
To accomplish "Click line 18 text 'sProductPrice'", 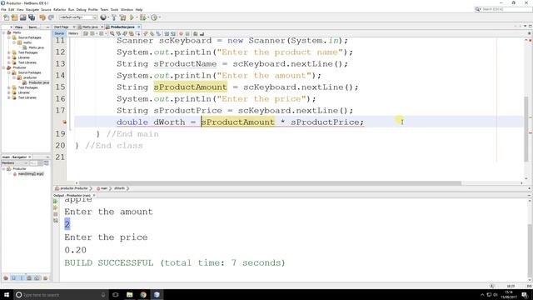I will [324, 122].
